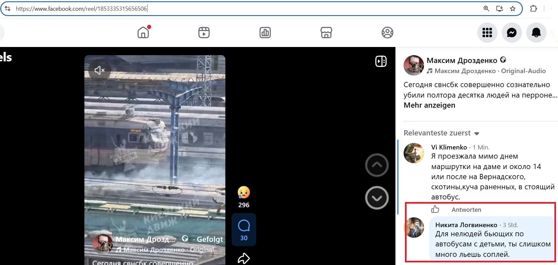Viewport: 558px width, 265px height.
Task: Bookmark this page with the star icon
Action: tap(513, 9)
